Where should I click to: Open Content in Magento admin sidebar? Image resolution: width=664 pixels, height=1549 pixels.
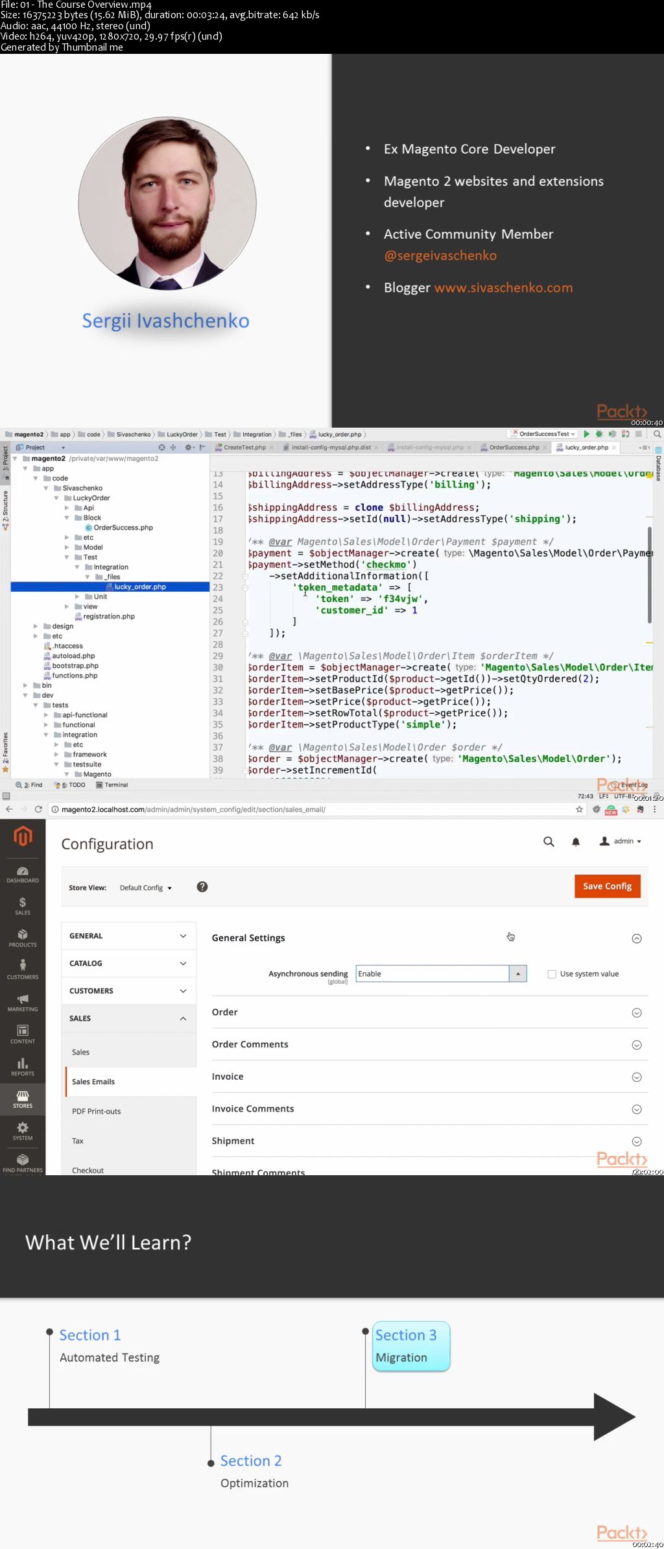coord(23,1034)
